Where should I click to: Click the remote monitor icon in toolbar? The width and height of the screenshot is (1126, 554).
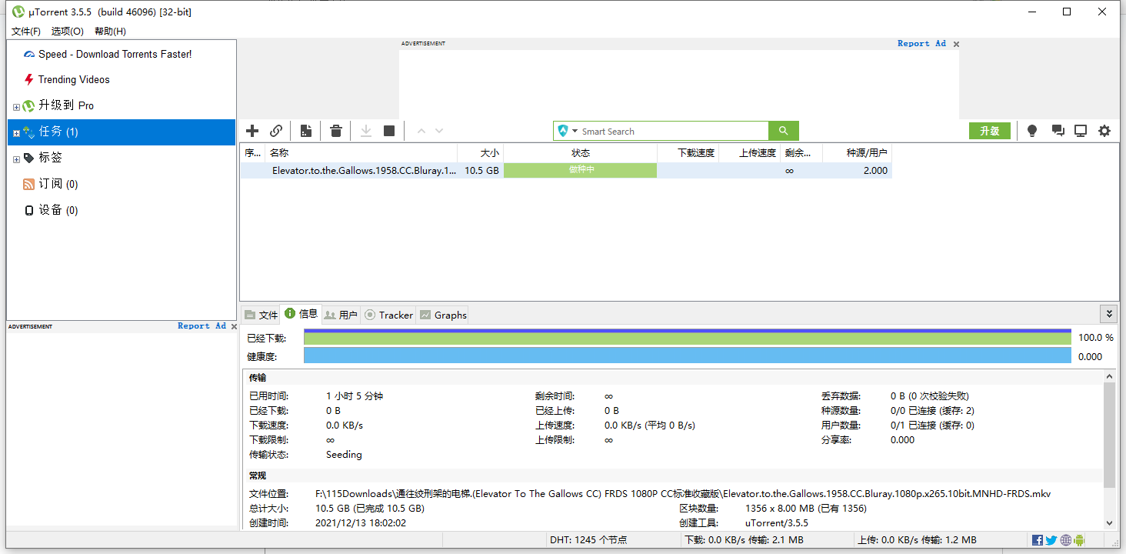click(1081, 131)
